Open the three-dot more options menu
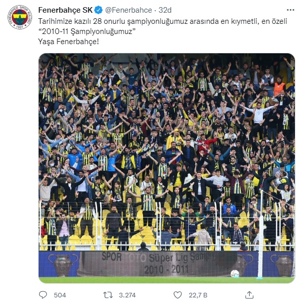Viewport: 300px width, 305px height. pyautogui.click(x=290, y=10)
